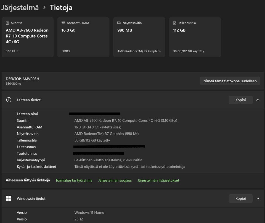Collapse the Windowsin tiedot section chevron
Screen dimensions: 265x223
coord(258,198)
